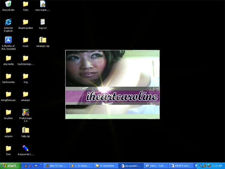The width and height of the screenshot is (225, 169).
Task: Select the help.zip archive file
Action: click(x=25, y=130)
